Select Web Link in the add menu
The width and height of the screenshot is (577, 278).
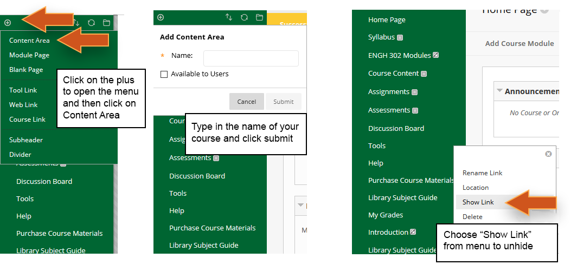tap(23, 105)
